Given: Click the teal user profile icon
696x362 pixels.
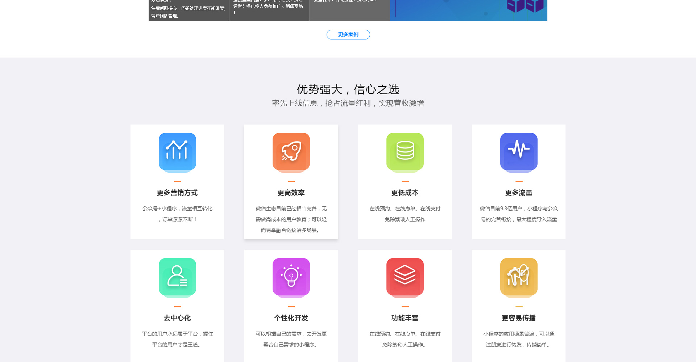Looking at the screenshot, I should (x=177, y=277).
